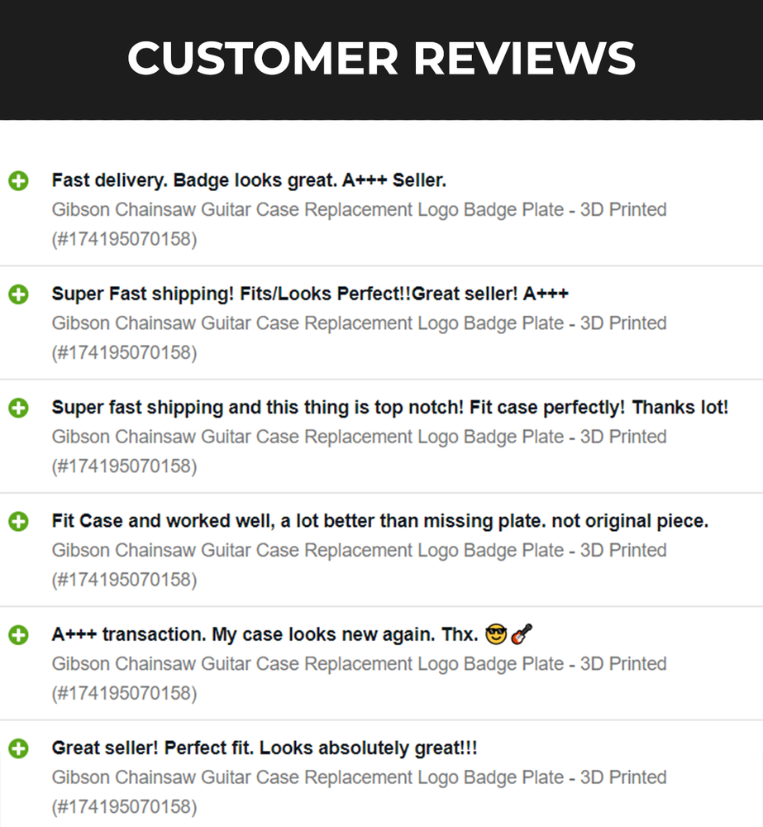Open product link below "Looks absolutely great" review
The width and height of the screenshot is (763, 827).
click(x=359, y=777)
